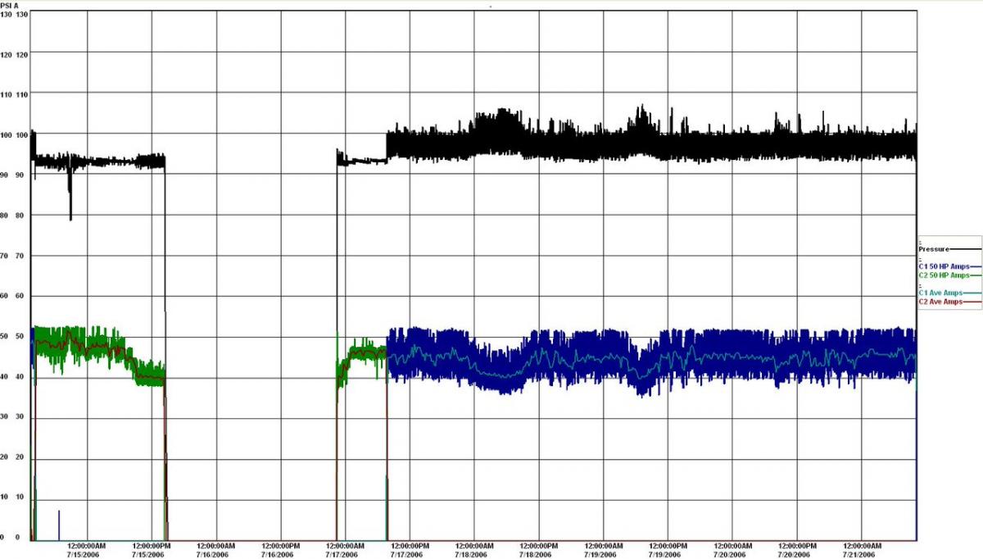Click the 12:00:00PM 7/17/2006 time label
The image size is (983, 559).
[x=410, y=550]
